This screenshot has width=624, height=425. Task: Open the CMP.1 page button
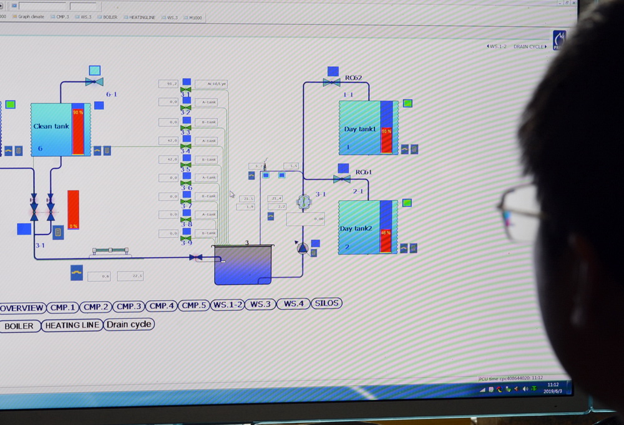(62, 308)
